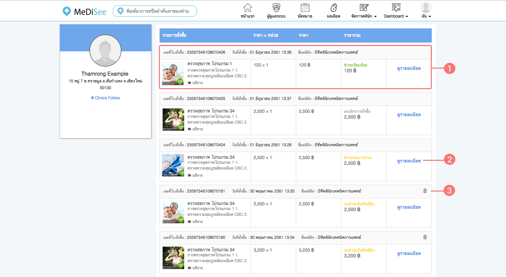Open the blood test results icon (ผลเลือด)
The width and height of the screenshot is (506, 277).
[334, 8]
